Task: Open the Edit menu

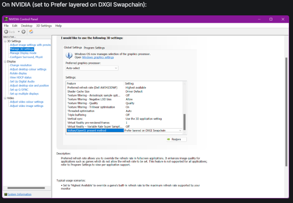Action: coord(15,26)
